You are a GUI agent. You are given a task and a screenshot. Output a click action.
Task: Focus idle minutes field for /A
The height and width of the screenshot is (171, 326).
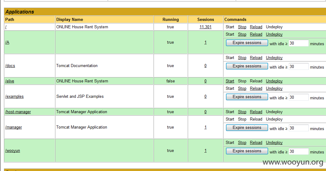click(x=299, y=43)
